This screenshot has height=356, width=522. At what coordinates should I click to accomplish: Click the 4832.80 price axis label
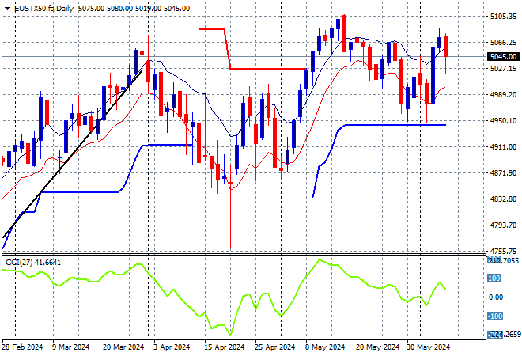[503, 199]
